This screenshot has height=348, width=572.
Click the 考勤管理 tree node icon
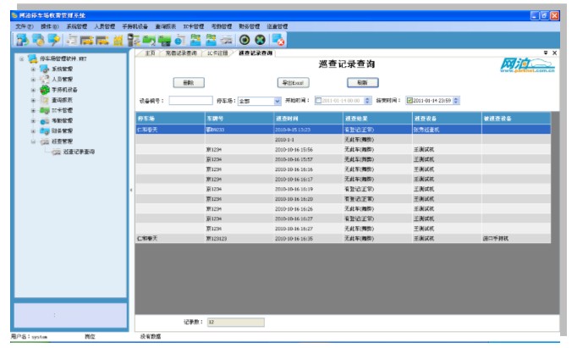(x=44, y=120)
